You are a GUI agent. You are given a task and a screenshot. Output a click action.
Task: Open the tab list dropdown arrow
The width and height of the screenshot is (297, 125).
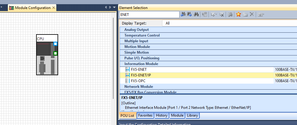[114, 7]
